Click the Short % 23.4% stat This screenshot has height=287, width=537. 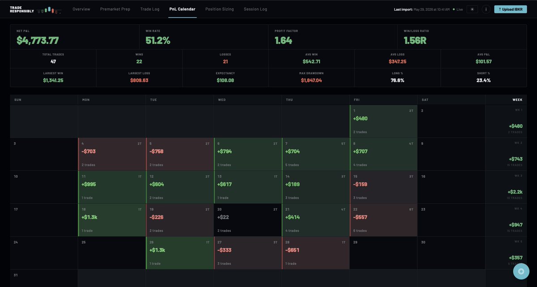pos(484,77)
